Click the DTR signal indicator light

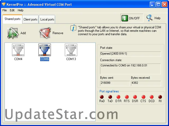tap(118, 97)
